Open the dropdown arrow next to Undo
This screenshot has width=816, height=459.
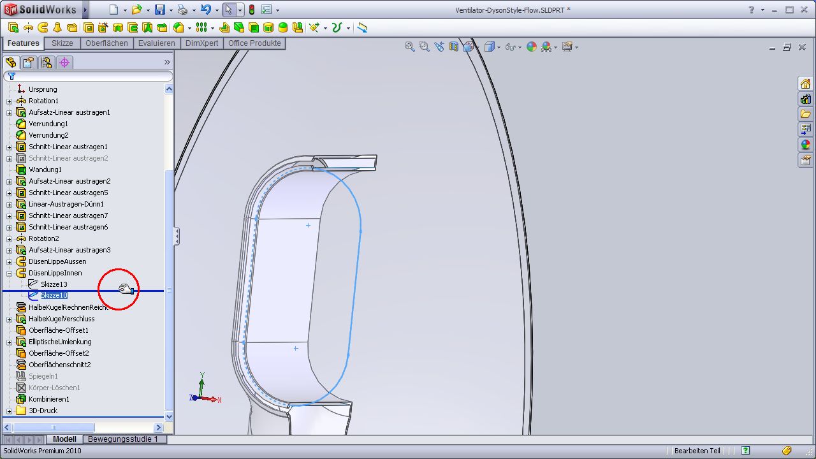pyautogui.click(x=216, y=10)
